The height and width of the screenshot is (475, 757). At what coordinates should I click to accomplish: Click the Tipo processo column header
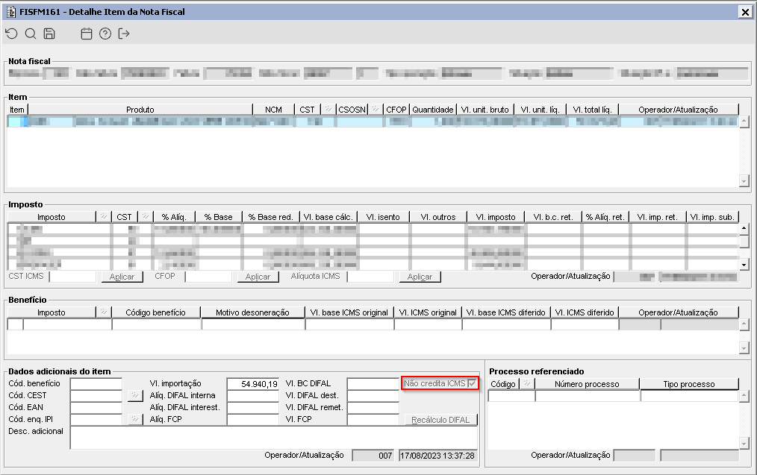tap(689, 384)
